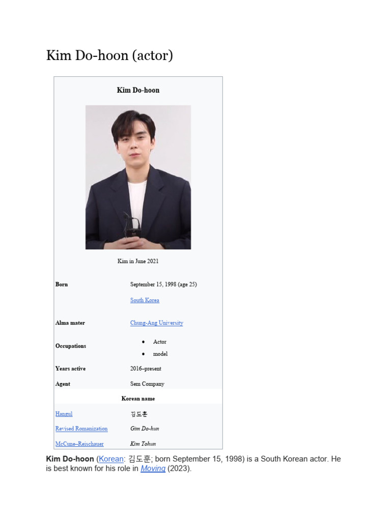The image size is (391, 521).
Task: Click the Korean name section header
Action: click(138, 398)
